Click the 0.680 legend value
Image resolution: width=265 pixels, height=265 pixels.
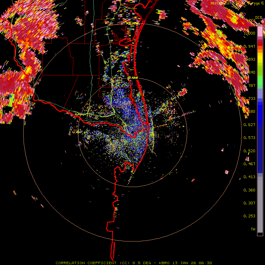point(249,112)
